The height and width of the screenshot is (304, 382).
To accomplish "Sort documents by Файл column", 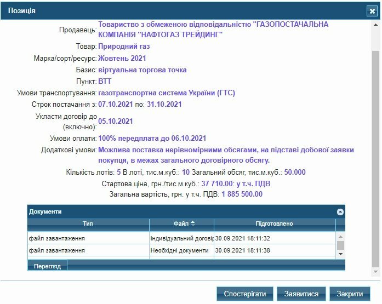I will (x=182, y=223).
